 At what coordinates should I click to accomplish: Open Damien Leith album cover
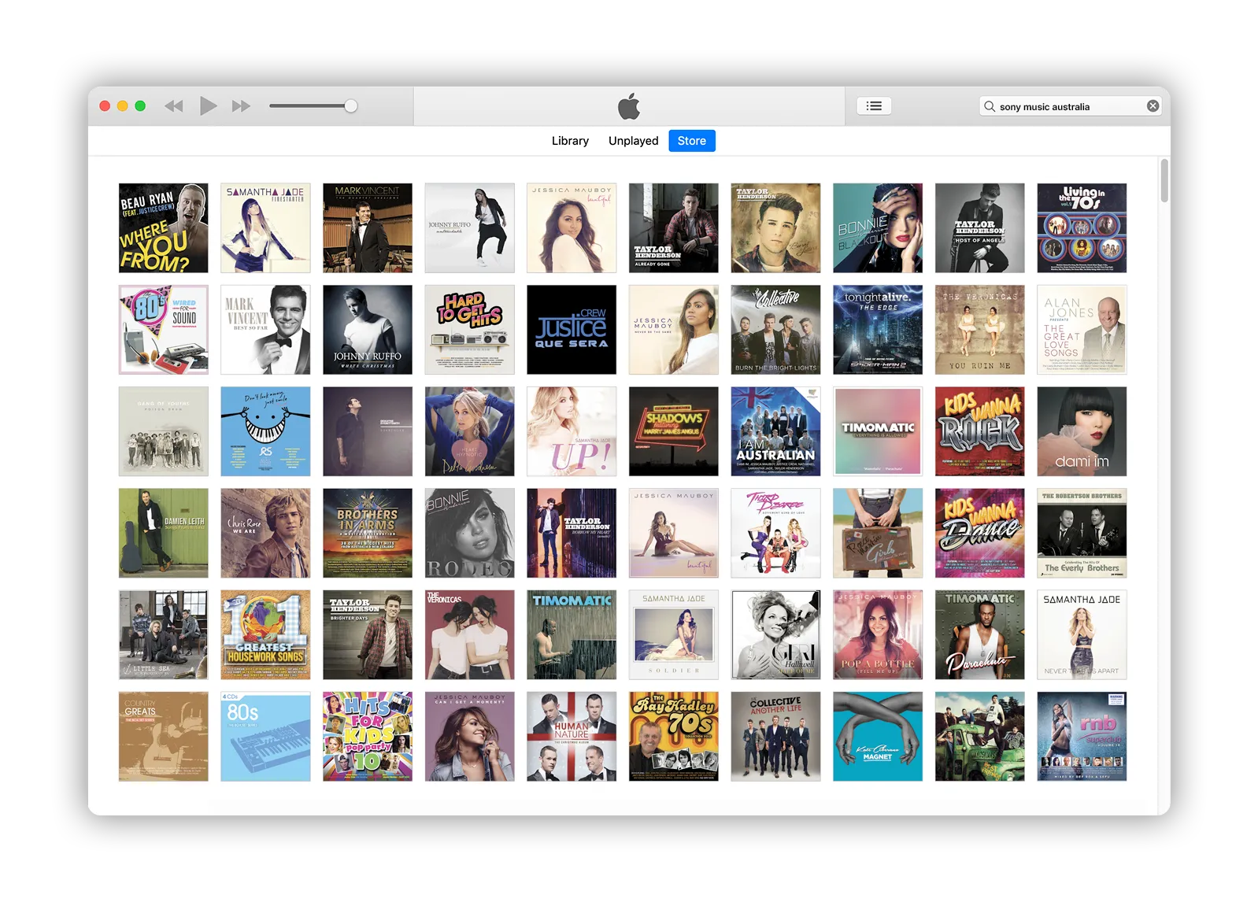[x=164, y=533]
